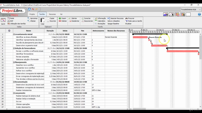Click Inserir to add task

tap(62, 18)
